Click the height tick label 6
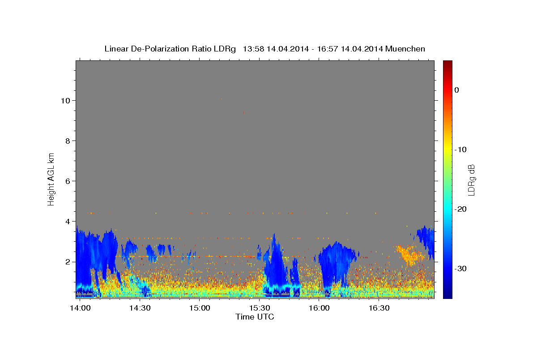The width and height of the screenshot is (537, 358). 68,181
